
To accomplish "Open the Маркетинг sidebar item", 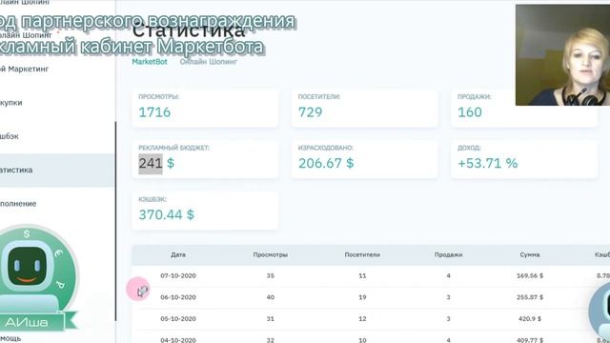I will [24, 70].
